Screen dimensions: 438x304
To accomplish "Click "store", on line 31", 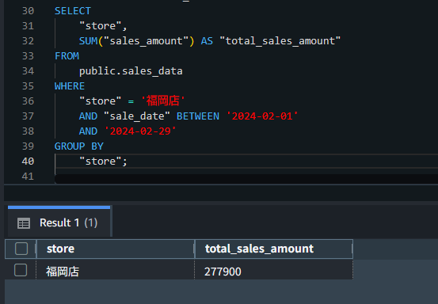I will [x=103, y=26].
